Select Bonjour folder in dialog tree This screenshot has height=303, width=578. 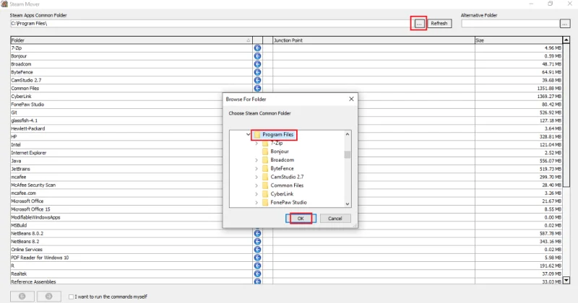[x=280, y=151]
